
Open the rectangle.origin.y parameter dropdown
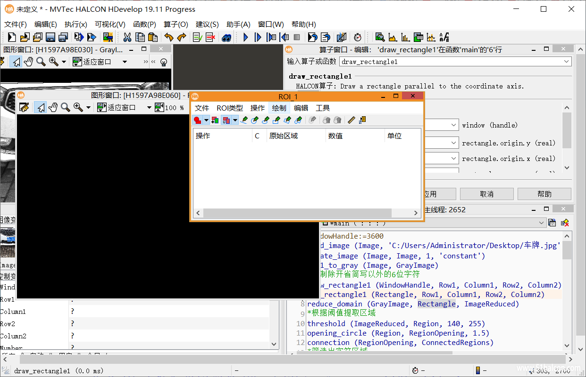(x=453, y=143)
